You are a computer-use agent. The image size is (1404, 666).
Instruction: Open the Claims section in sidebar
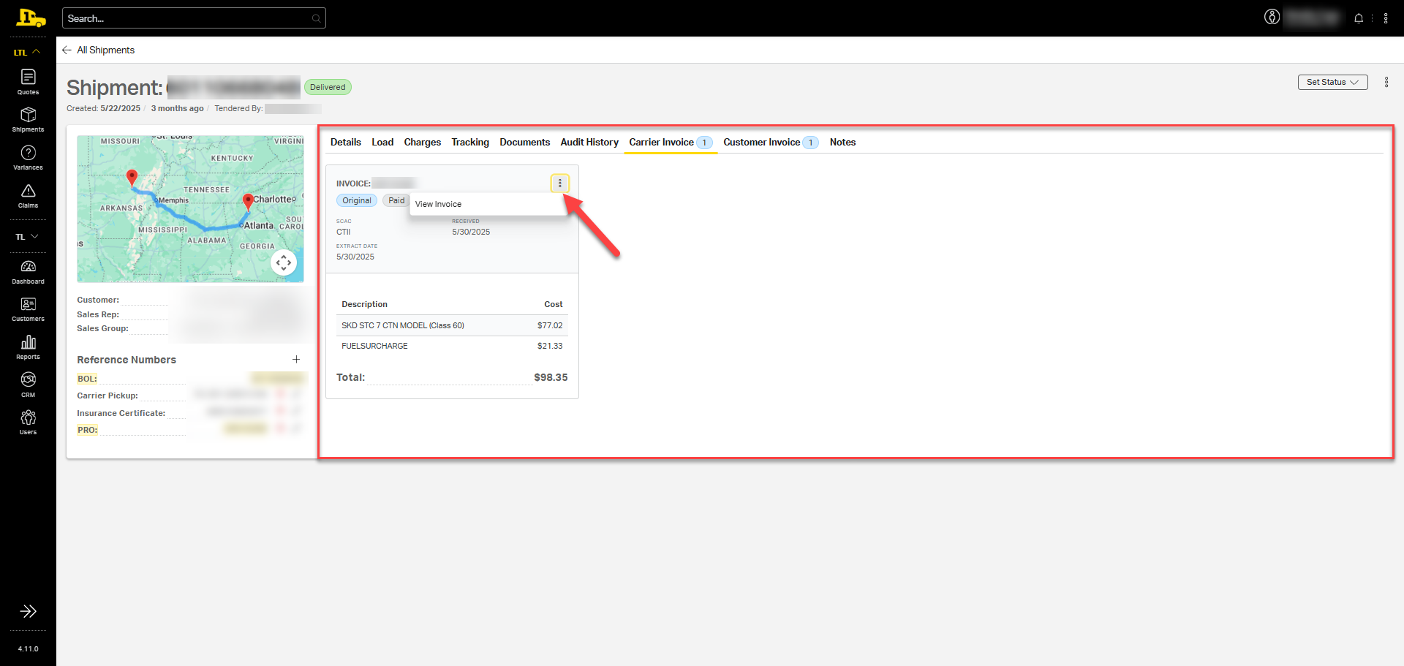28,196
